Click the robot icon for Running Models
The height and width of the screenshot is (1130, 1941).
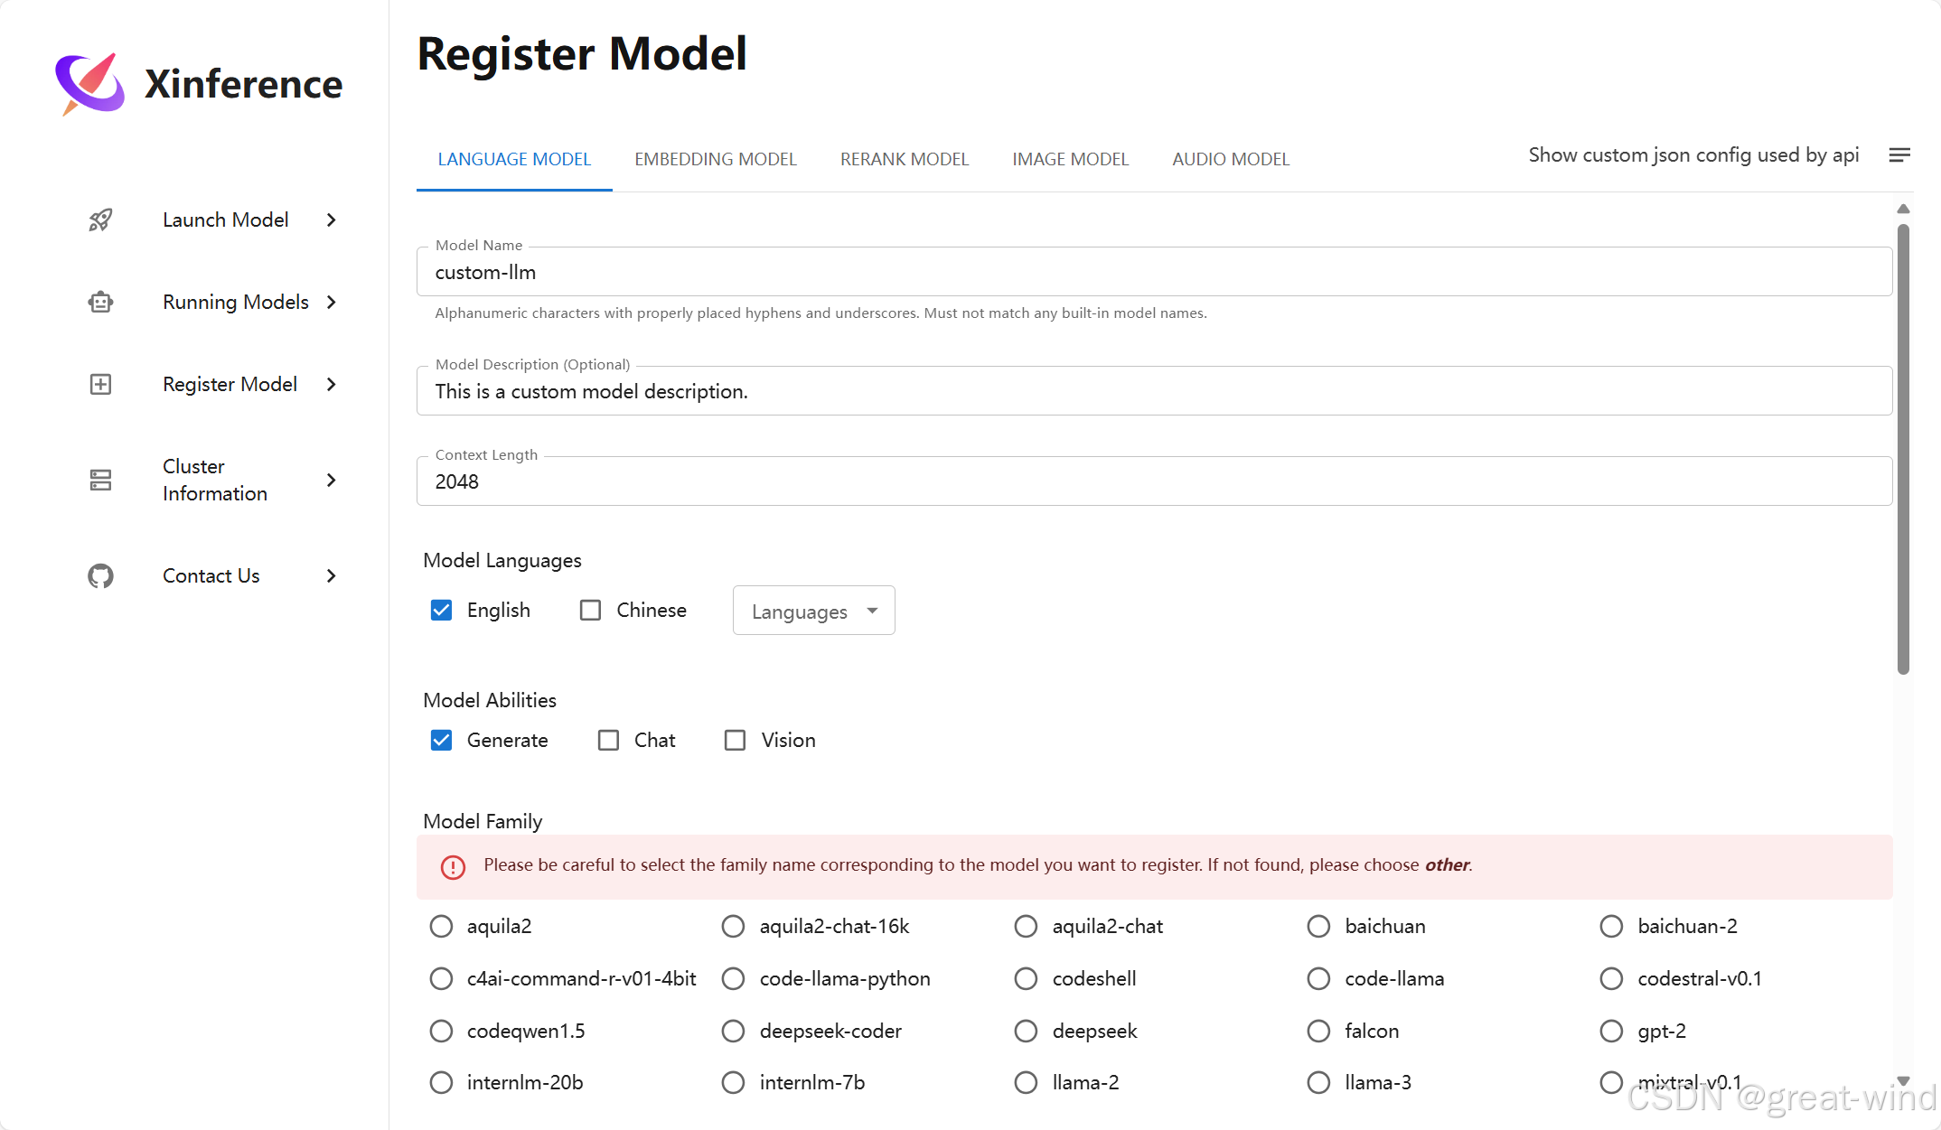point(100,302)
